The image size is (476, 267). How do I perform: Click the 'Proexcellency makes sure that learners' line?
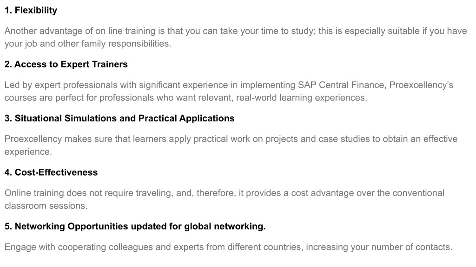coord(231,139)
